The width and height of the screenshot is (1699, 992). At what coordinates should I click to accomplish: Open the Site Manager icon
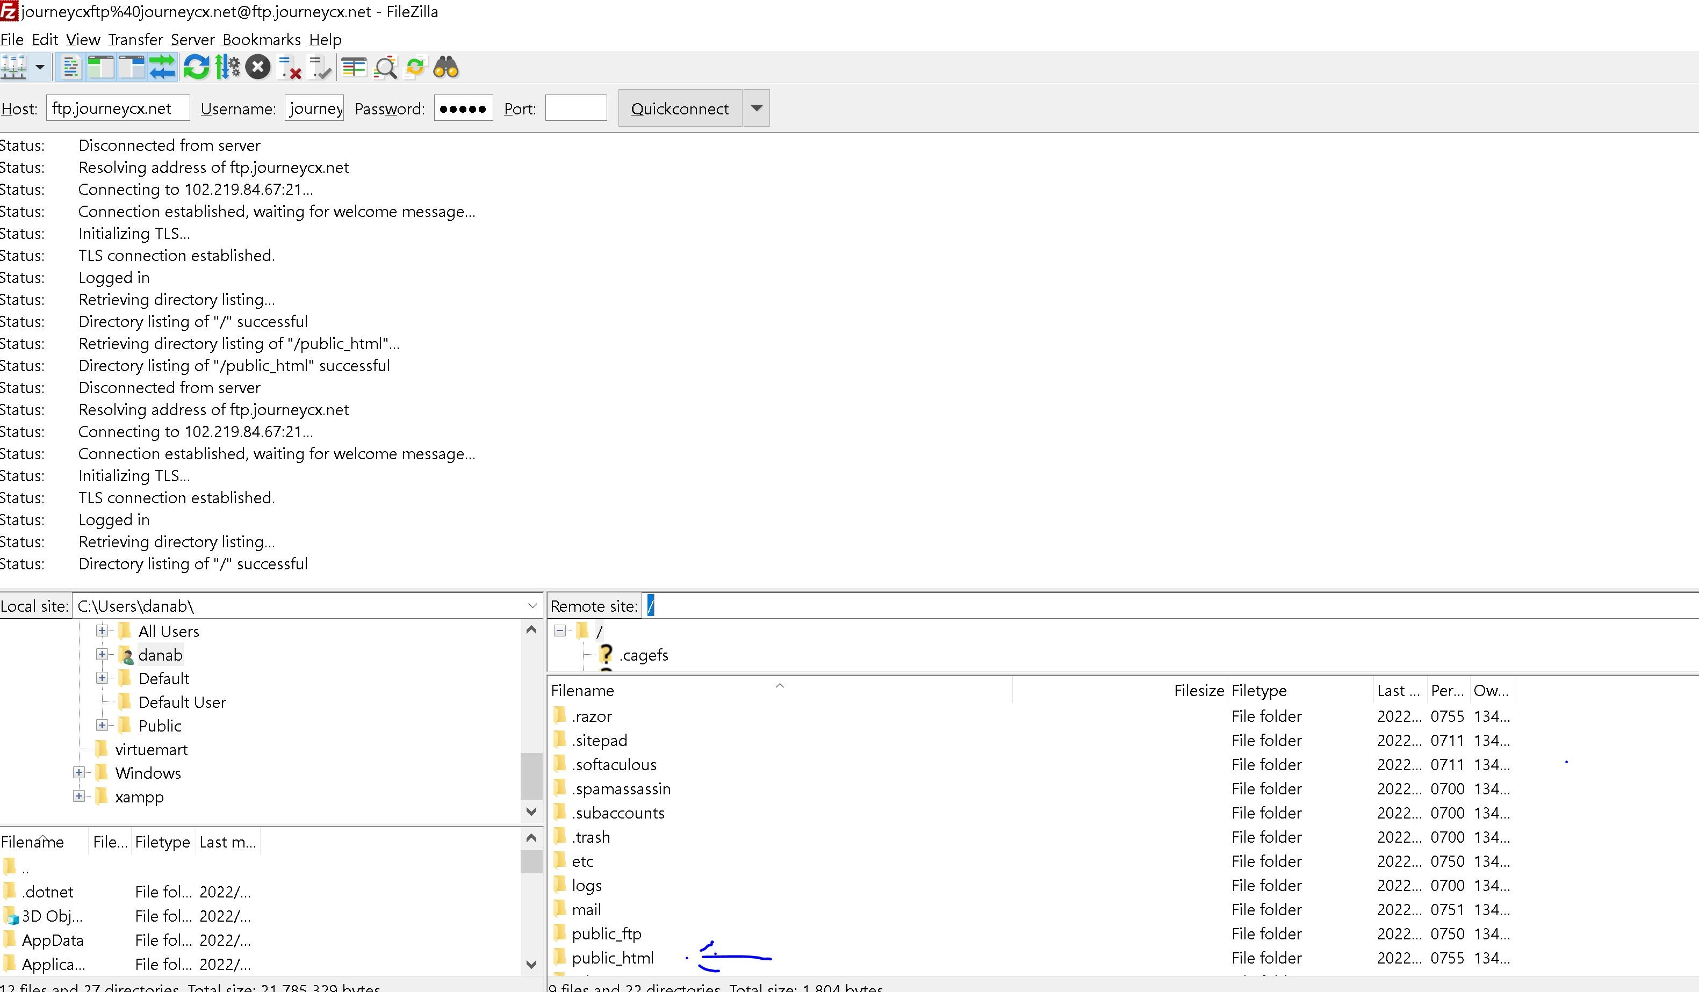pos(13,67)
